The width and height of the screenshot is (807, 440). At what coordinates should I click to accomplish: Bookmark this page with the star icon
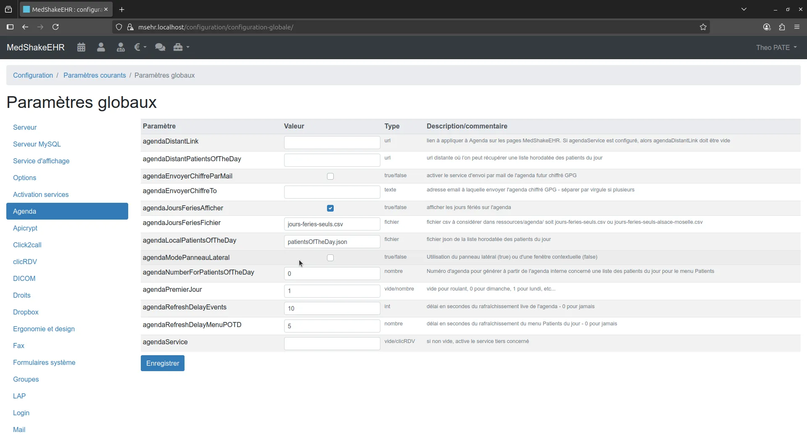tap(703, 27)
